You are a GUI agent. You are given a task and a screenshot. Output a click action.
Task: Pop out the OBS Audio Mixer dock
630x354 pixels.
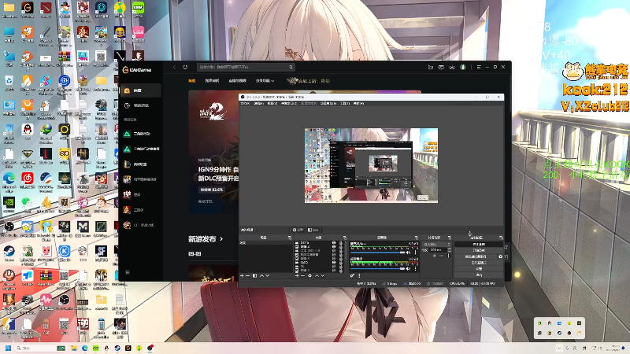(x=417, y=238)
